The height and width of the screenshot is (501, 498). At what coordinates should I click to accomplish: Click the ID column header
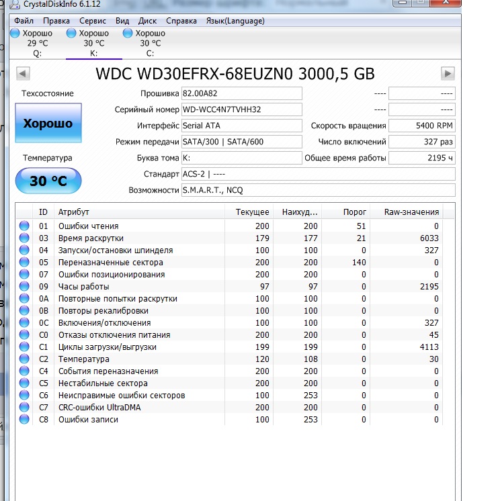[43, 212]
